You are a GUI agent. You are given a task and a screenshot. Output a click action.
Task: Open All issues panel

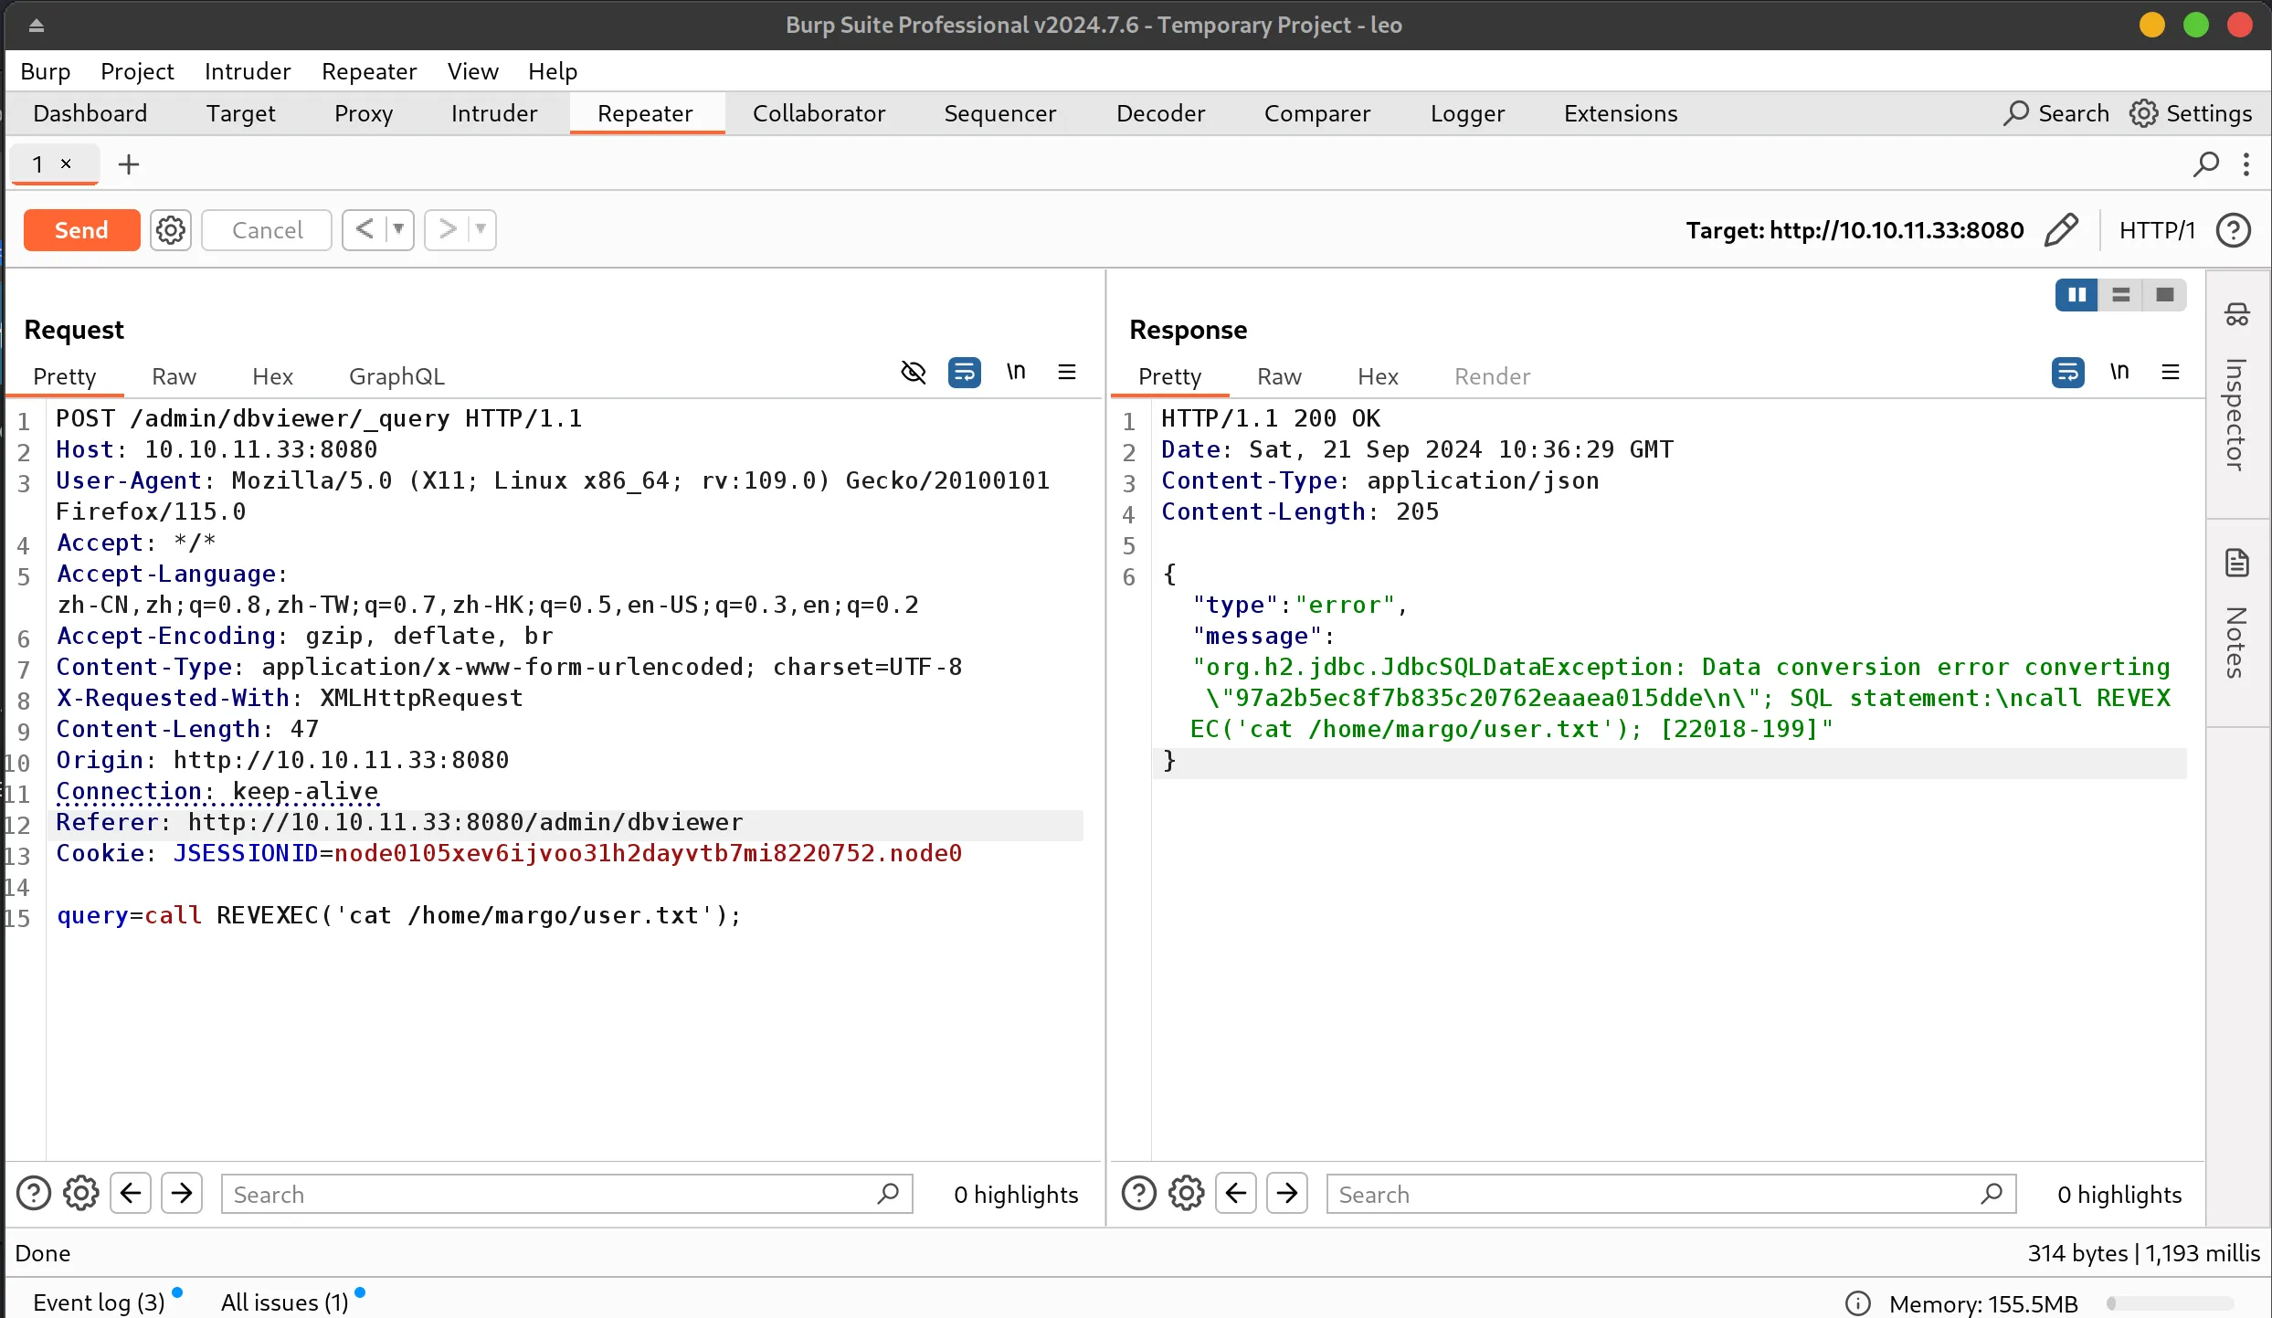tap(285, 1302)
